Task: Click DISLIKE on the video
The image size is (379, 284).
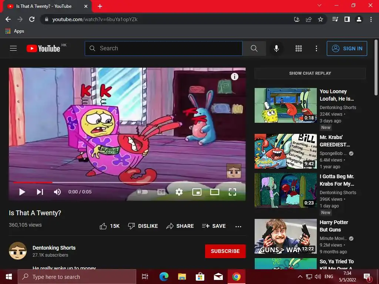Action: (x=143, y=226)
